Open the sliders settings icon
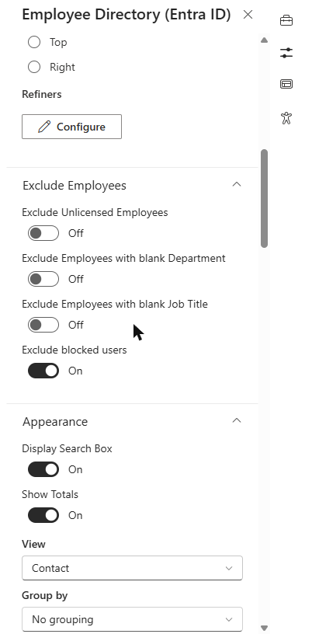 pos(286,53)
